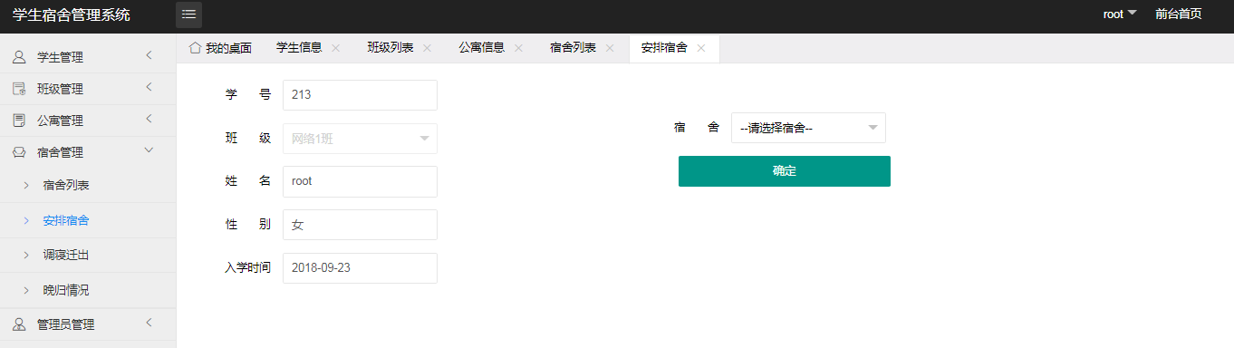Open the 学生管理 menu
The image size is (1234, 348).
(x=88, y=57)
